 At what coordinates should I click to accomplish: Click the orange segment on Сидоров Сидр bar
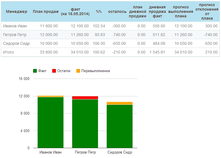(120, 103)
